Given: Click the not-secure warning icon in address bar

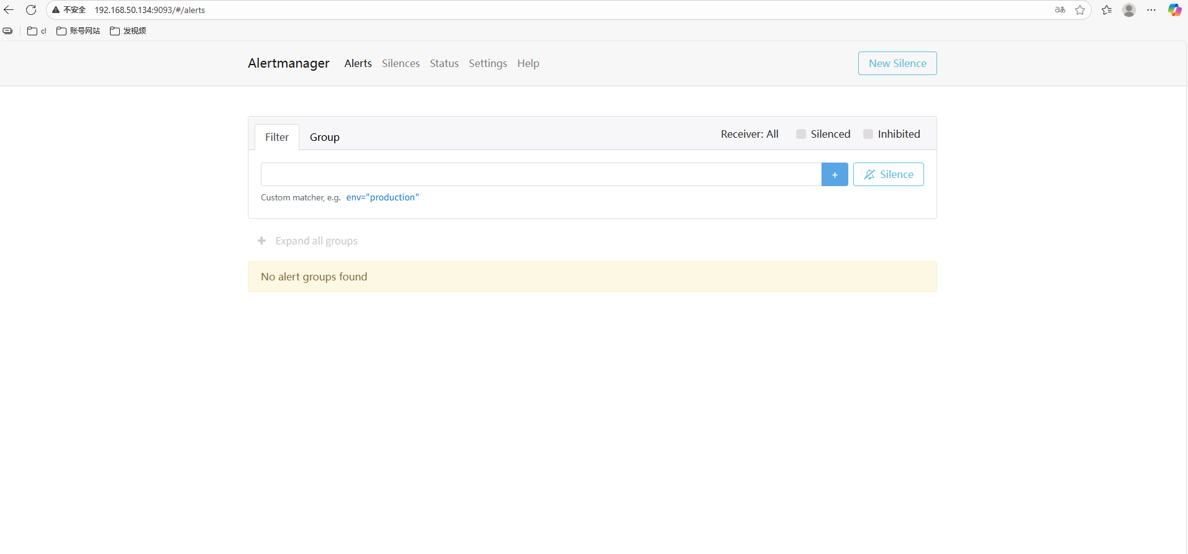Looking at the screenshot, I should [x=56, y=10].
